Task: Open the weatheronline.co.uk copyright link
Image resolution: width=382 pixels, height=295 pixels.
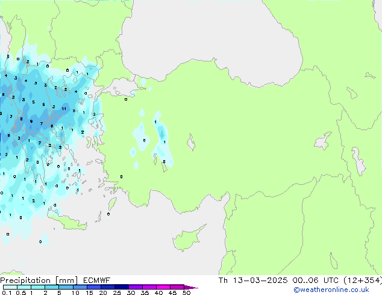Action: point(331,290)
